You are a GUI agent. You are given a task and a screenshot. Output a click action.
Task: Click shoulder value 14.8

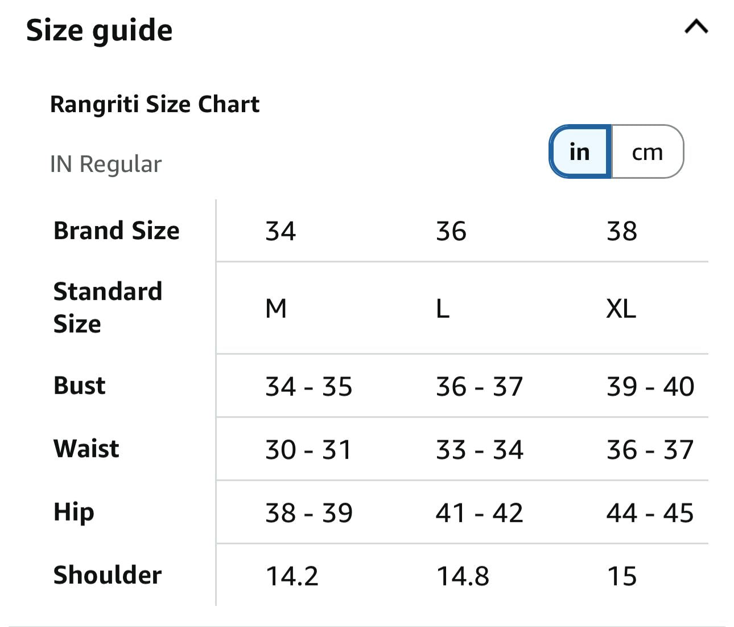click(463, 576)
